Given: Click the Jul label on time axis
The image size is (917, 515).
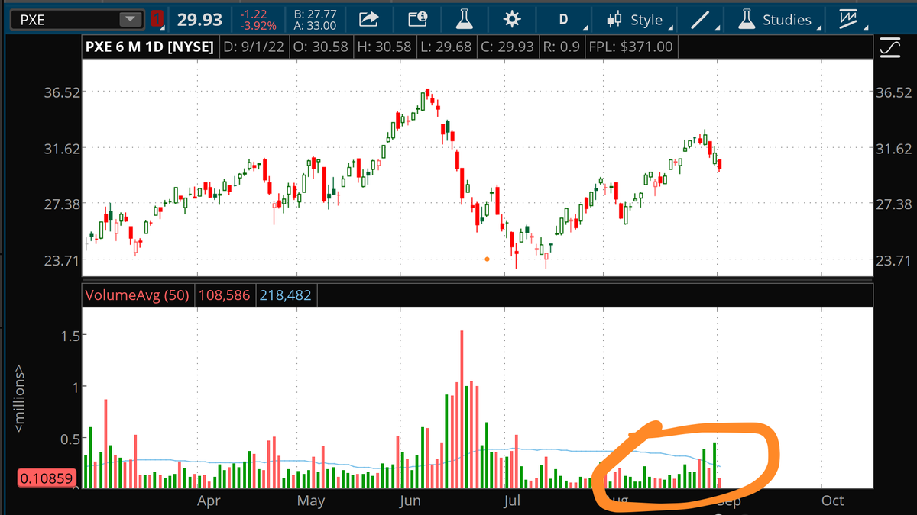Looking at the screenshot, I should coord(512,501).
